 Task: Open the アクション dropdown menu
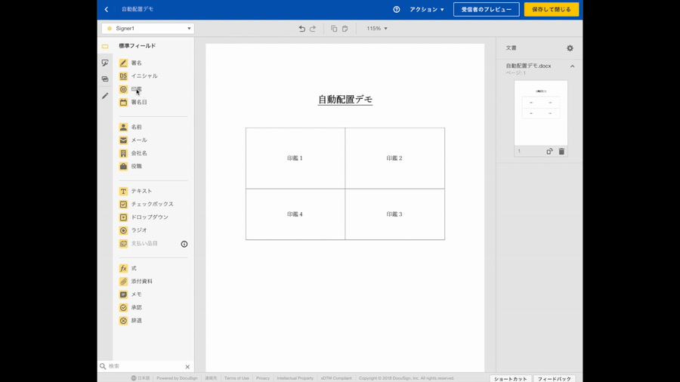(x=427, y=9)
